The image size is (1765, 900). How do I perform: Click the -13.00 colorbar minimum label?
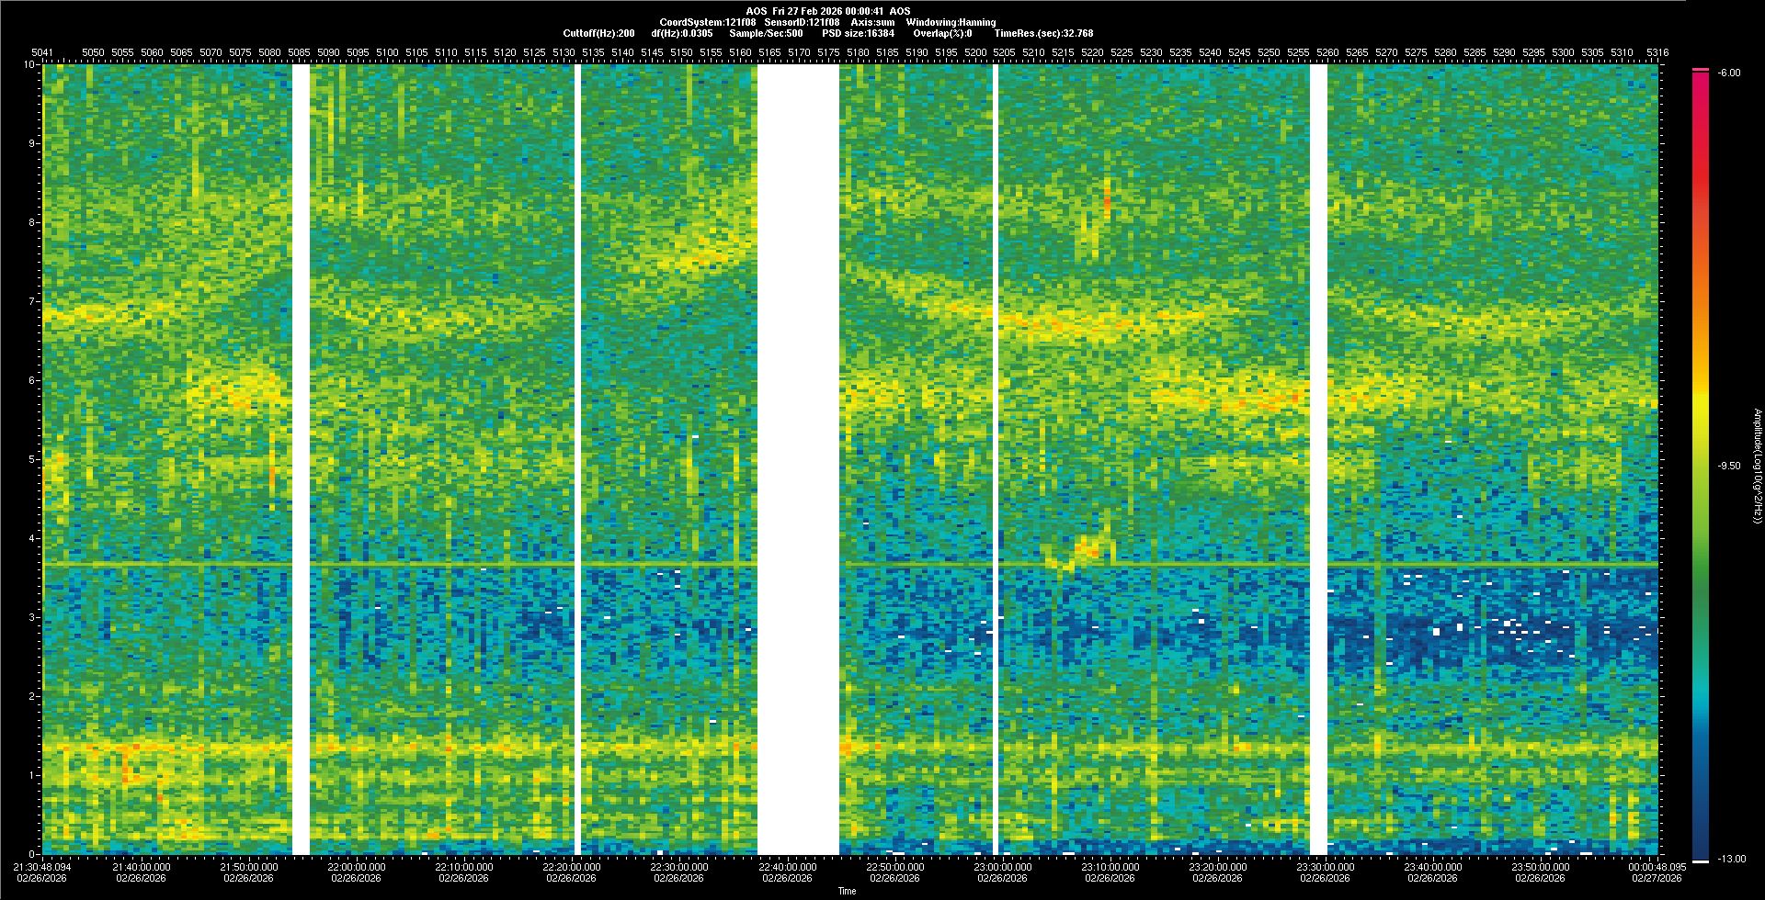1731,859
